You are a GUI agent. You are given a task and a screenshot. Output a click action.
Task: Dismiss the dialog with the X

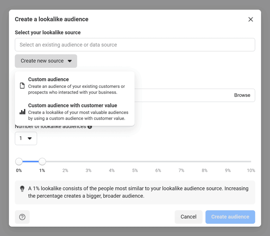tap(250, 19)
